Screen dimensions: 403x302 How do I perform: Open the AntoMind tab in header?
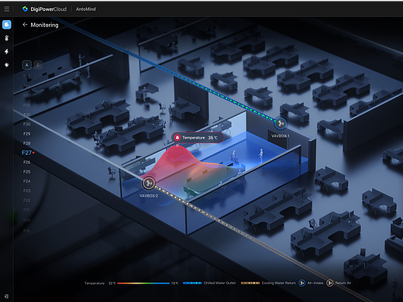point(86,9)
